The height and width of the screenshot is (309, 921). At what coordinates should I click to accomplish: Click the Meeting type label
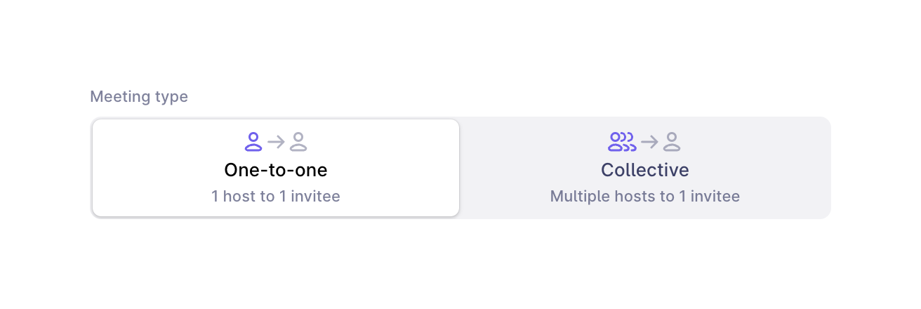pos(139,97)
